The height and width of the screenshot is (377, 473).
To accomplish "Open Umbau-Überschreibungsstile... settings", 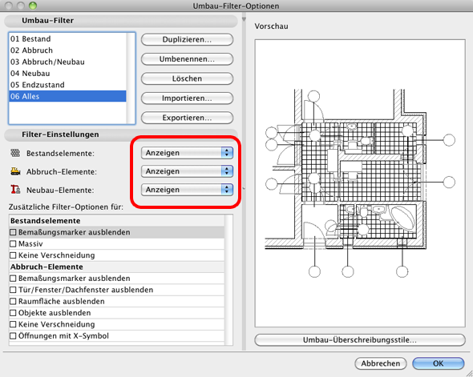I will pos(360,340).
